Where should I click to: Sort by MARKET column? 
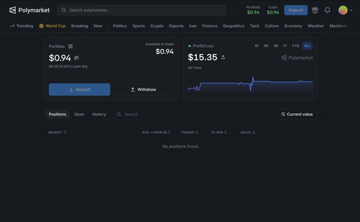(x=57, y=132)
